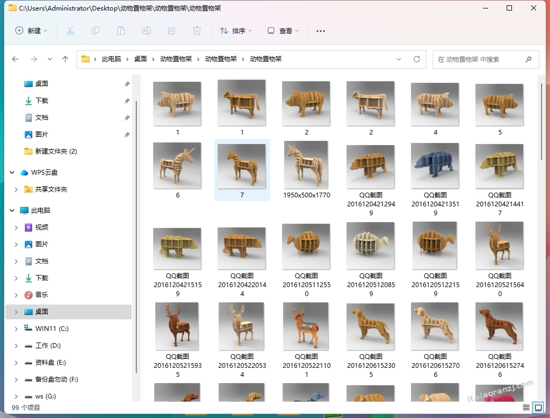Select the 工作 (D:) drive
550x418 pixels.
48,346
